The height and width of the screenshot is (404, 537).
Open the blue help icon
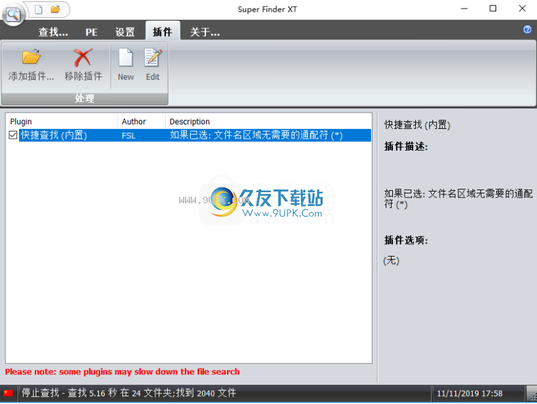(527, 30)
